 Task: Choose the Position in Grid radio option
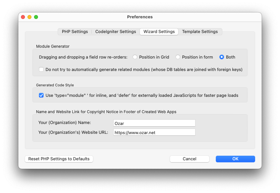click(x=135, y=57)
